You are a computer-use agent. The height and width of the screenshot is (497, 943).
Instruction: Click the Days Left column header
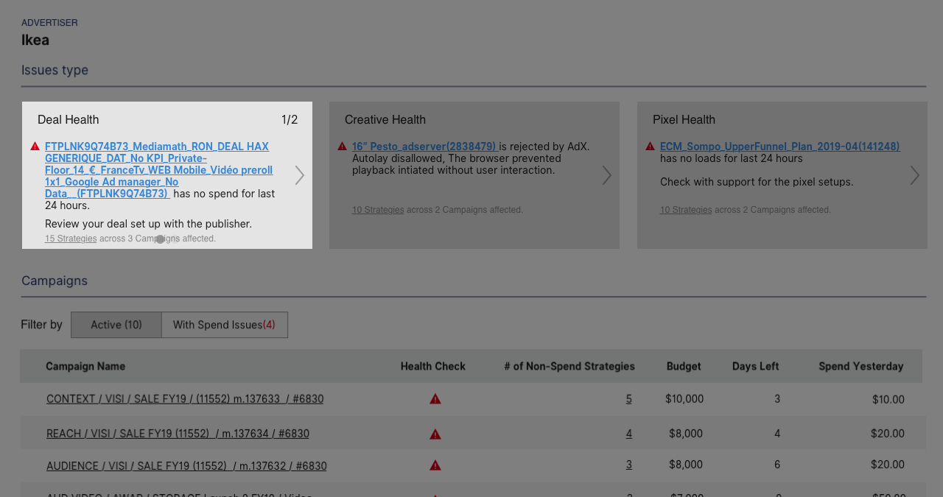[755, 366]
